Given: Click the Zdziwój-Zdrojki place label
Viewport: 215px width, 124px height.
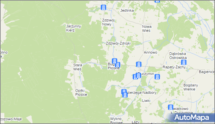Looking at the screenshot, I should (x=118, y=43).
